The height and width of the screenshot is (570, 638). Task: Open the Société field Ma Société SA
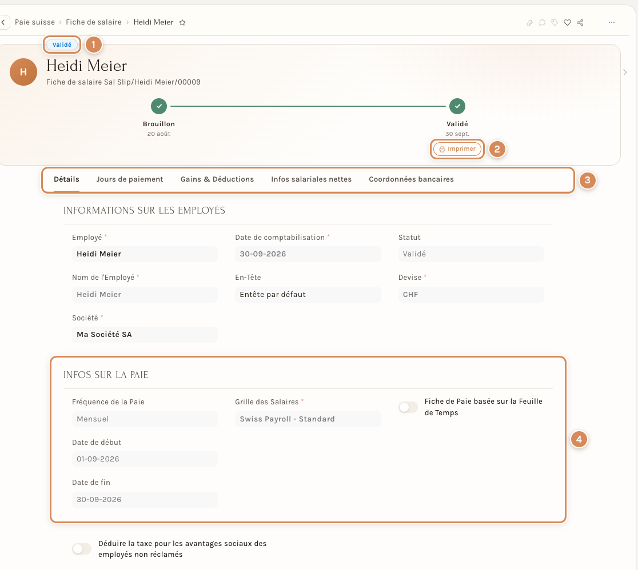pos(145,335)
